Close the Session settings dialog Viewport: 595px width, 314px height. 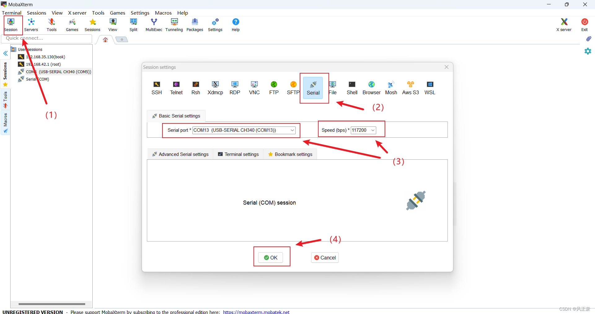click(447, 67)
